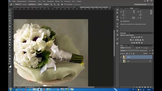Open the layer filter Вид dropdown
This screenshot has width=162, height=91.
pos(126,48)
